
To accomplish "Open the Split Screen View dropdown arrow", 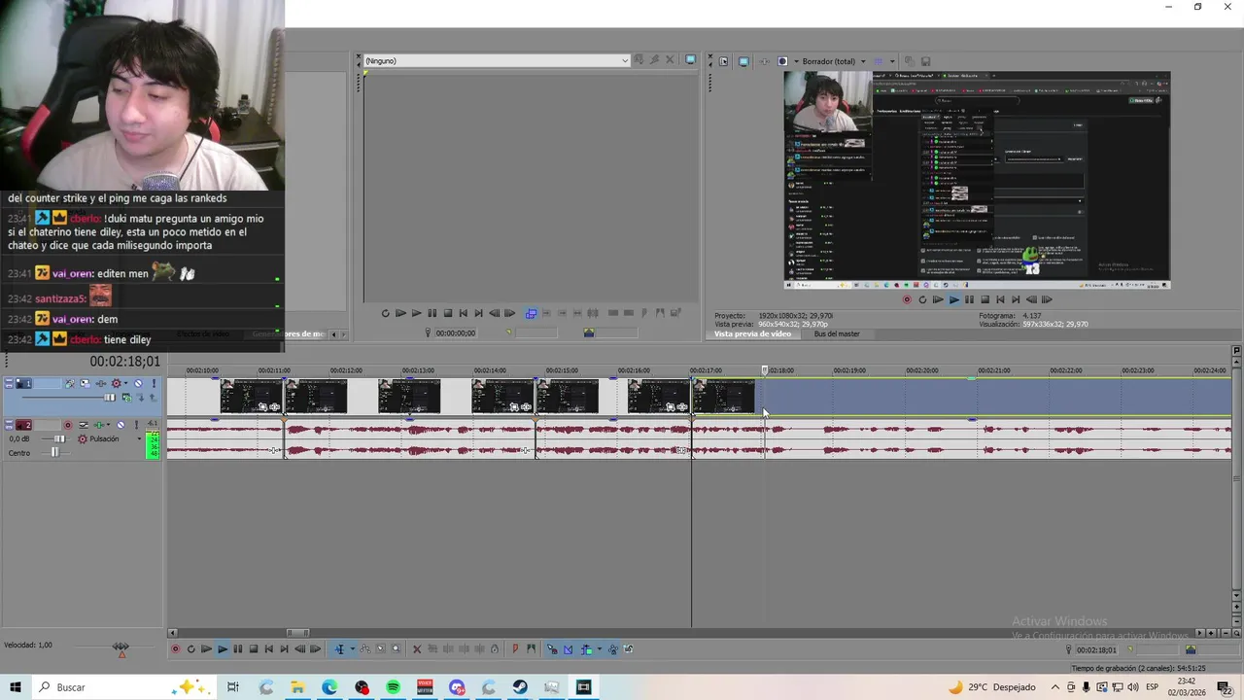I will click(797, 61).
